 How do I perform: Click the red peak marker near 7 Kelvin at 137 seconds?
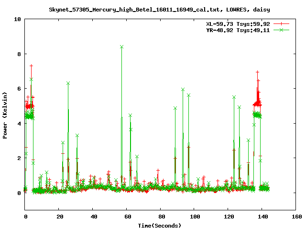pyautogui.click(x=257, y=72)
